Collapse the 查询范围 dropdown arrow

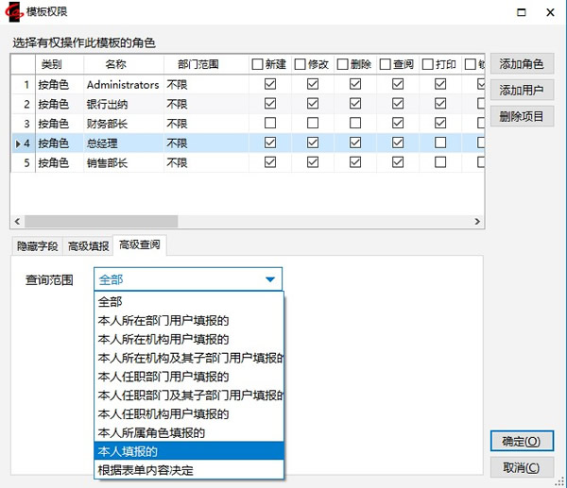pyautogui.click(x=270, y=279)
